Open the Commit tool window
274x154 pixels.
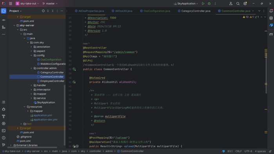point(4,20)
